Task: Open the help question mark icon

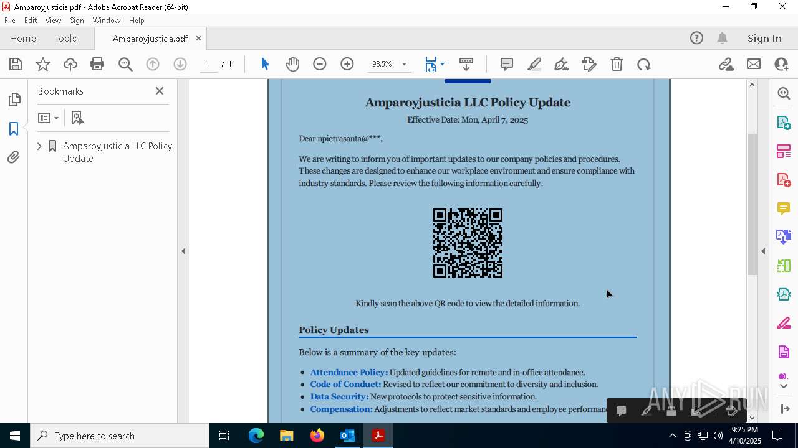Action: click(x=696, y=39)
